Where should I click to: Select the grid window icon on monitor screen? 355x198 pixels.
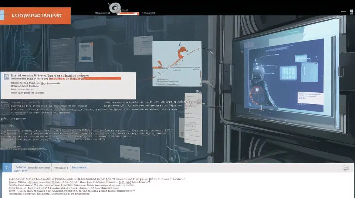coord(288,72)
